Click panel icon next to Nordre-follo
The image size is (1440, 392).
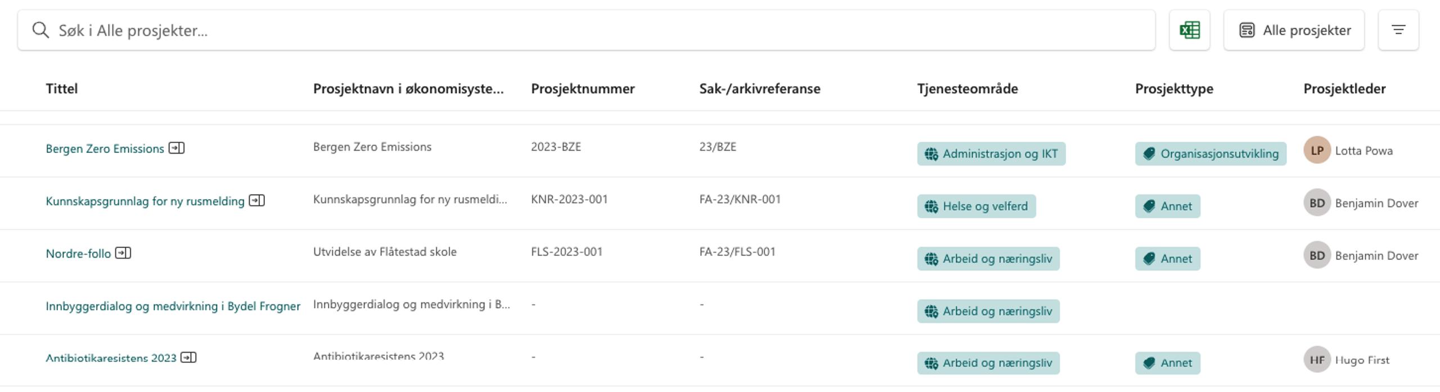point(123,253)
